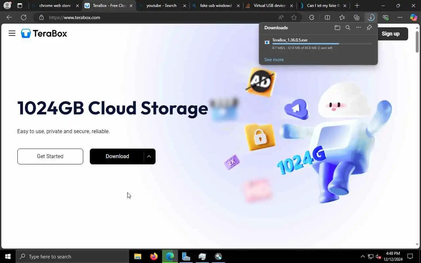421x263 pixels.
Task: Open the Windows Start menu
Action: 8,256
